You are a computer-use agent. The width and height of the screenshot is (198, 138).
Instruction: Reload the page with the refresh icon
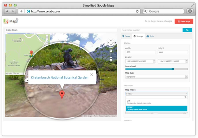pos(137,11)
